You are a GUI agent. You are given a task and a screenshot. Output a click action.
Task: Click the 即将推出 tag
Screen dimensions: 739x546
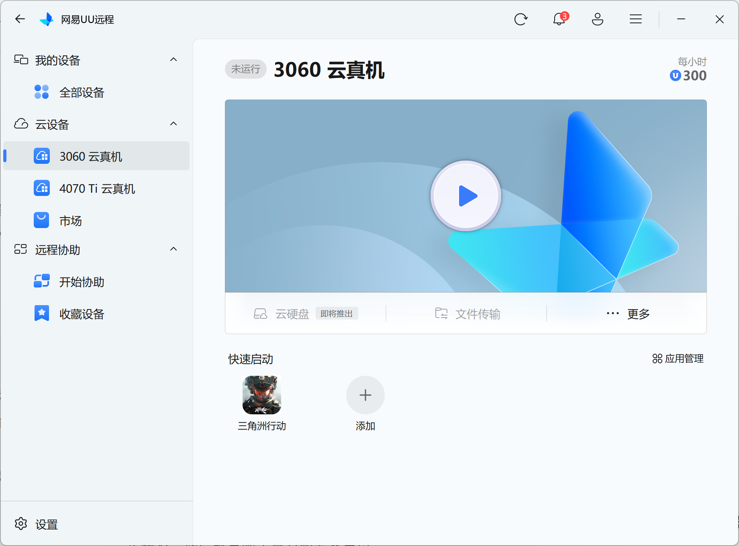337,314
